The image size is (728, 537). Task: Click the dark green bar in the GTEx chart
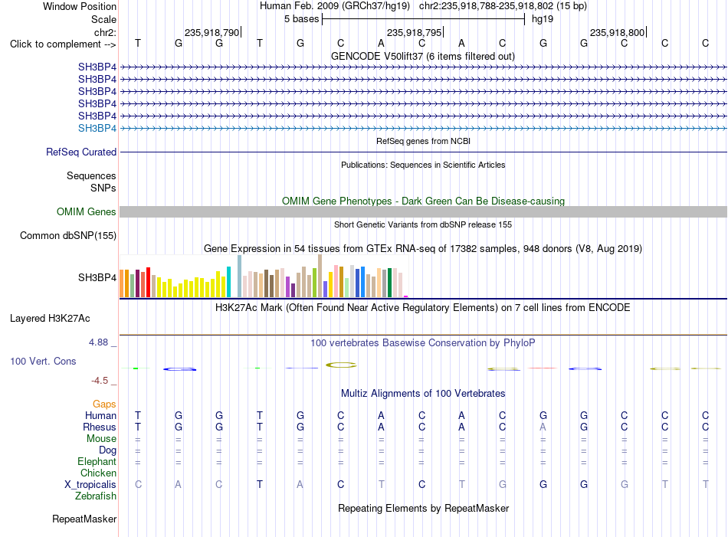[x=389, y=283]
